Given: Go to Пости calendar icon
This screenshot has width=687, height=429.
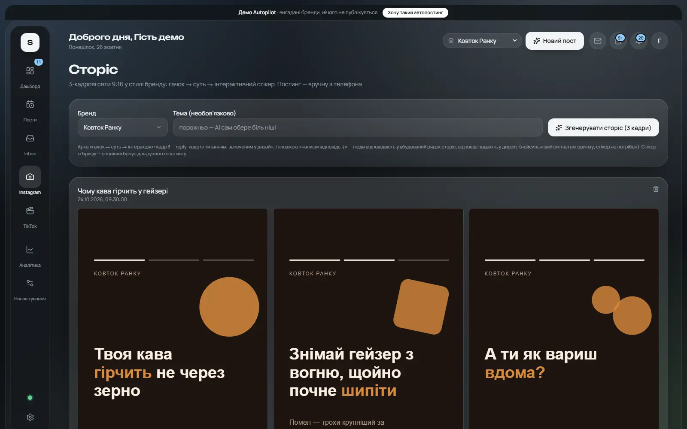Looking at the screenshot, I should (x=30, y=105).
